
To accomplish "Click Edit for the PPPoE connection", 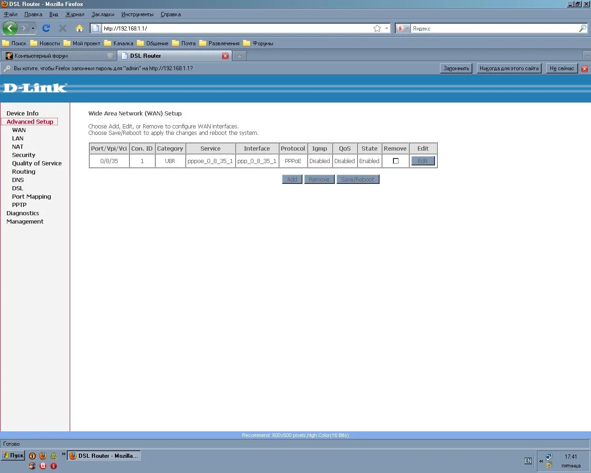I will (423, 161).
